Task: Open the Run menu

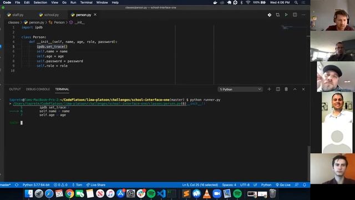Action: [73, 2]
